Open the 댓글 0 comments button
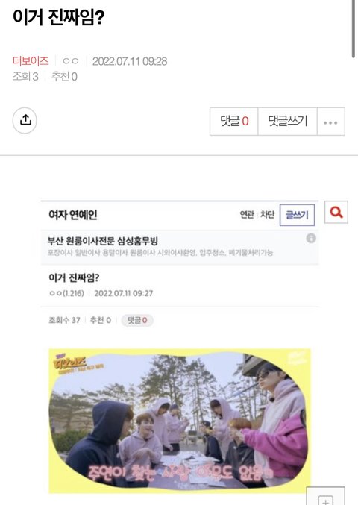Image resolution: width=358 pixels, height=505 pixels. click(x=234, y=122)
